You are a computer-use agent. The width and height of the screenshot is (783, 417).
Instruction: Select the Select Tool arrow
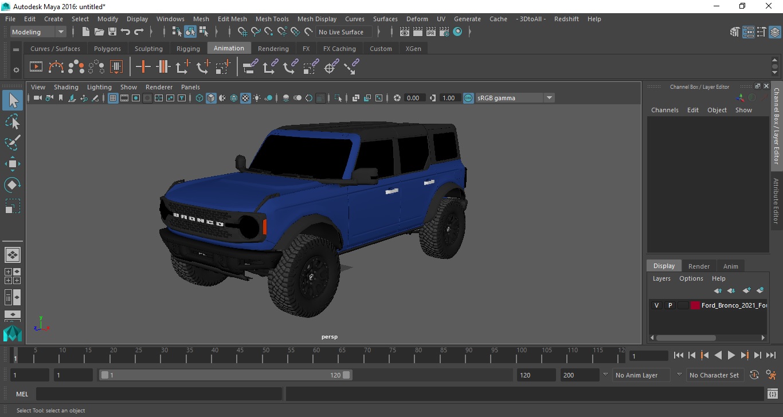tap(13, 101)
